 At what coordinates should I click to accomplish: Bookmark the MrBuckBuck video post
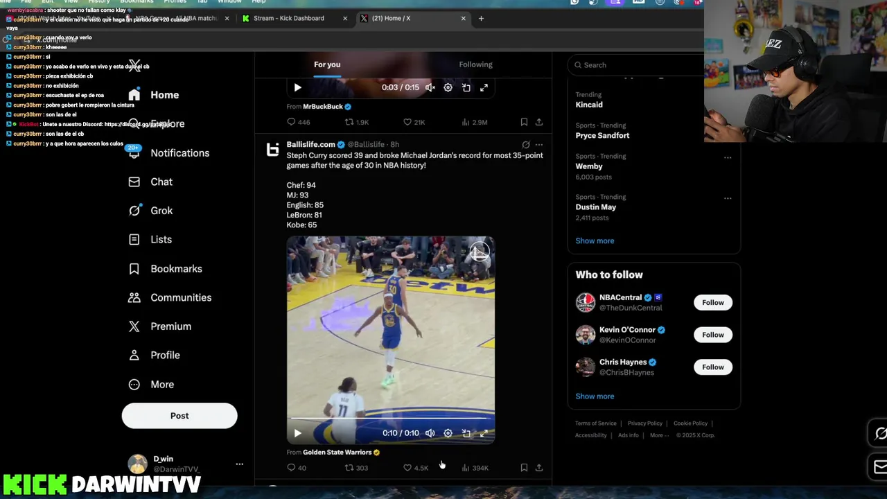[524, 122]
